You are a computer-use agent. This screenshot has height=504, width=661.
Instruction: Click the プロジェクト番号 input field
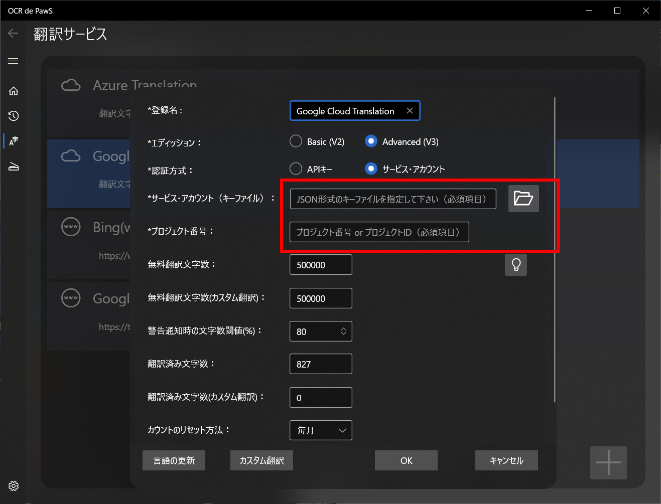379,232
